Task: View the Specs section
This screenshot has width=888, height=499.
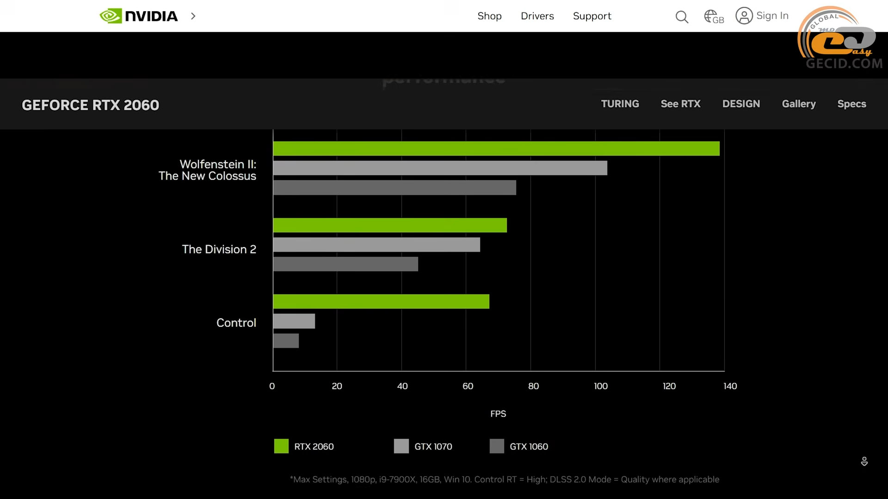Action: pyautogui.click(x=851, y=104)
